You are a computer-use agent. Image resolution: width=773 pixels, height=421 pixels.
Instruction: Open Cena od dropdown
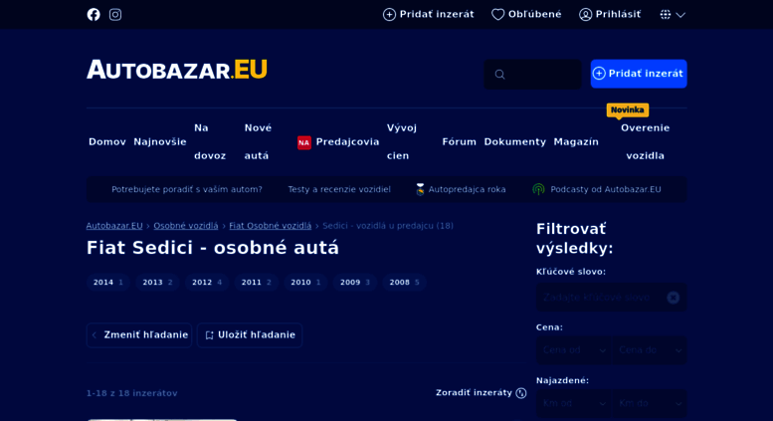click(573, 350)
